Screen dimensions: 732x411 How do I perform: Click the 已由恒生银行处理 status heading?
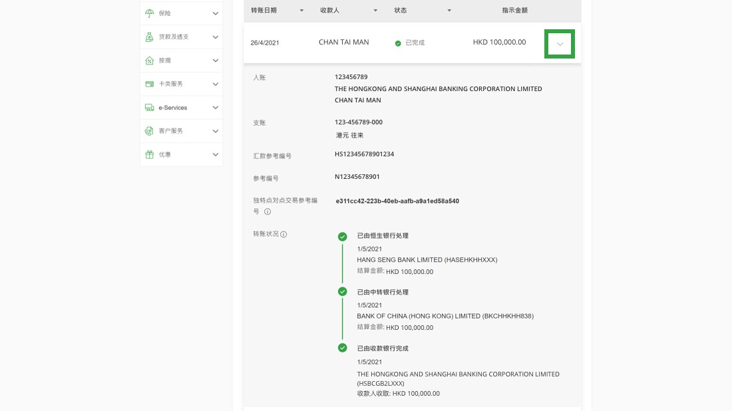383,236
